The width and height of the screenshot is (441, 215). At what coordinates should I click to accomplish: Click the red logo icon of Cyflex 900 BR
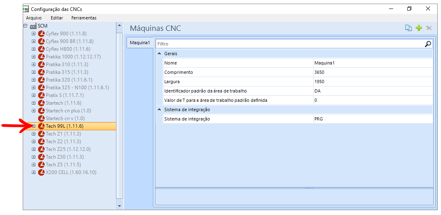point(41,41)
